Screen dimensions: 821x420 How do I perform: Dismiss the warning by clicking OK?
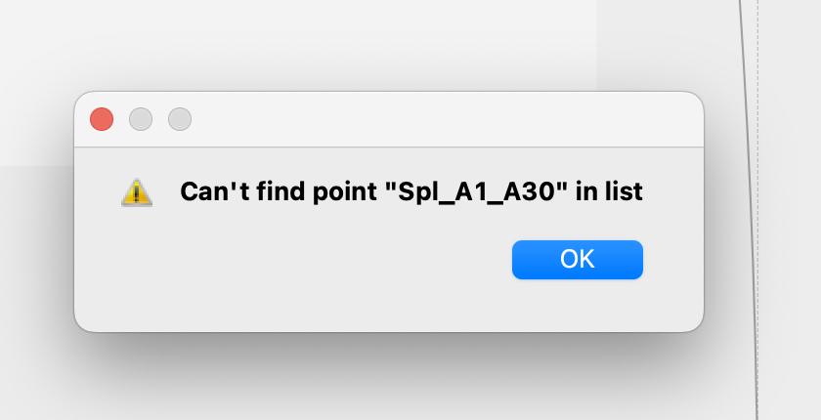(x=578, y=260)
